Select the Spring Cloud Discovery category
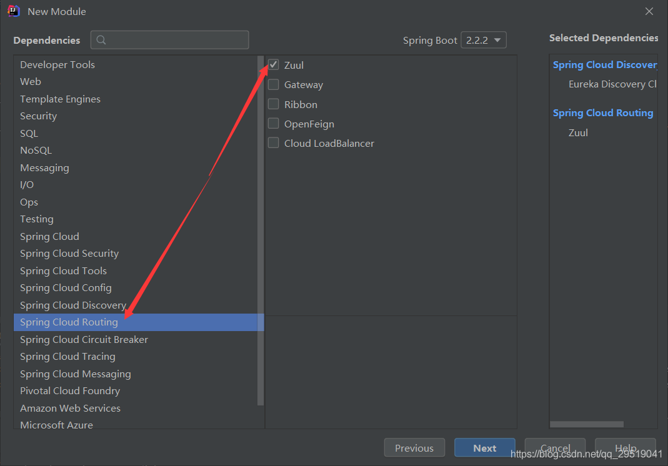The width and height of the screenshot is (668, 466). (73, 305)
